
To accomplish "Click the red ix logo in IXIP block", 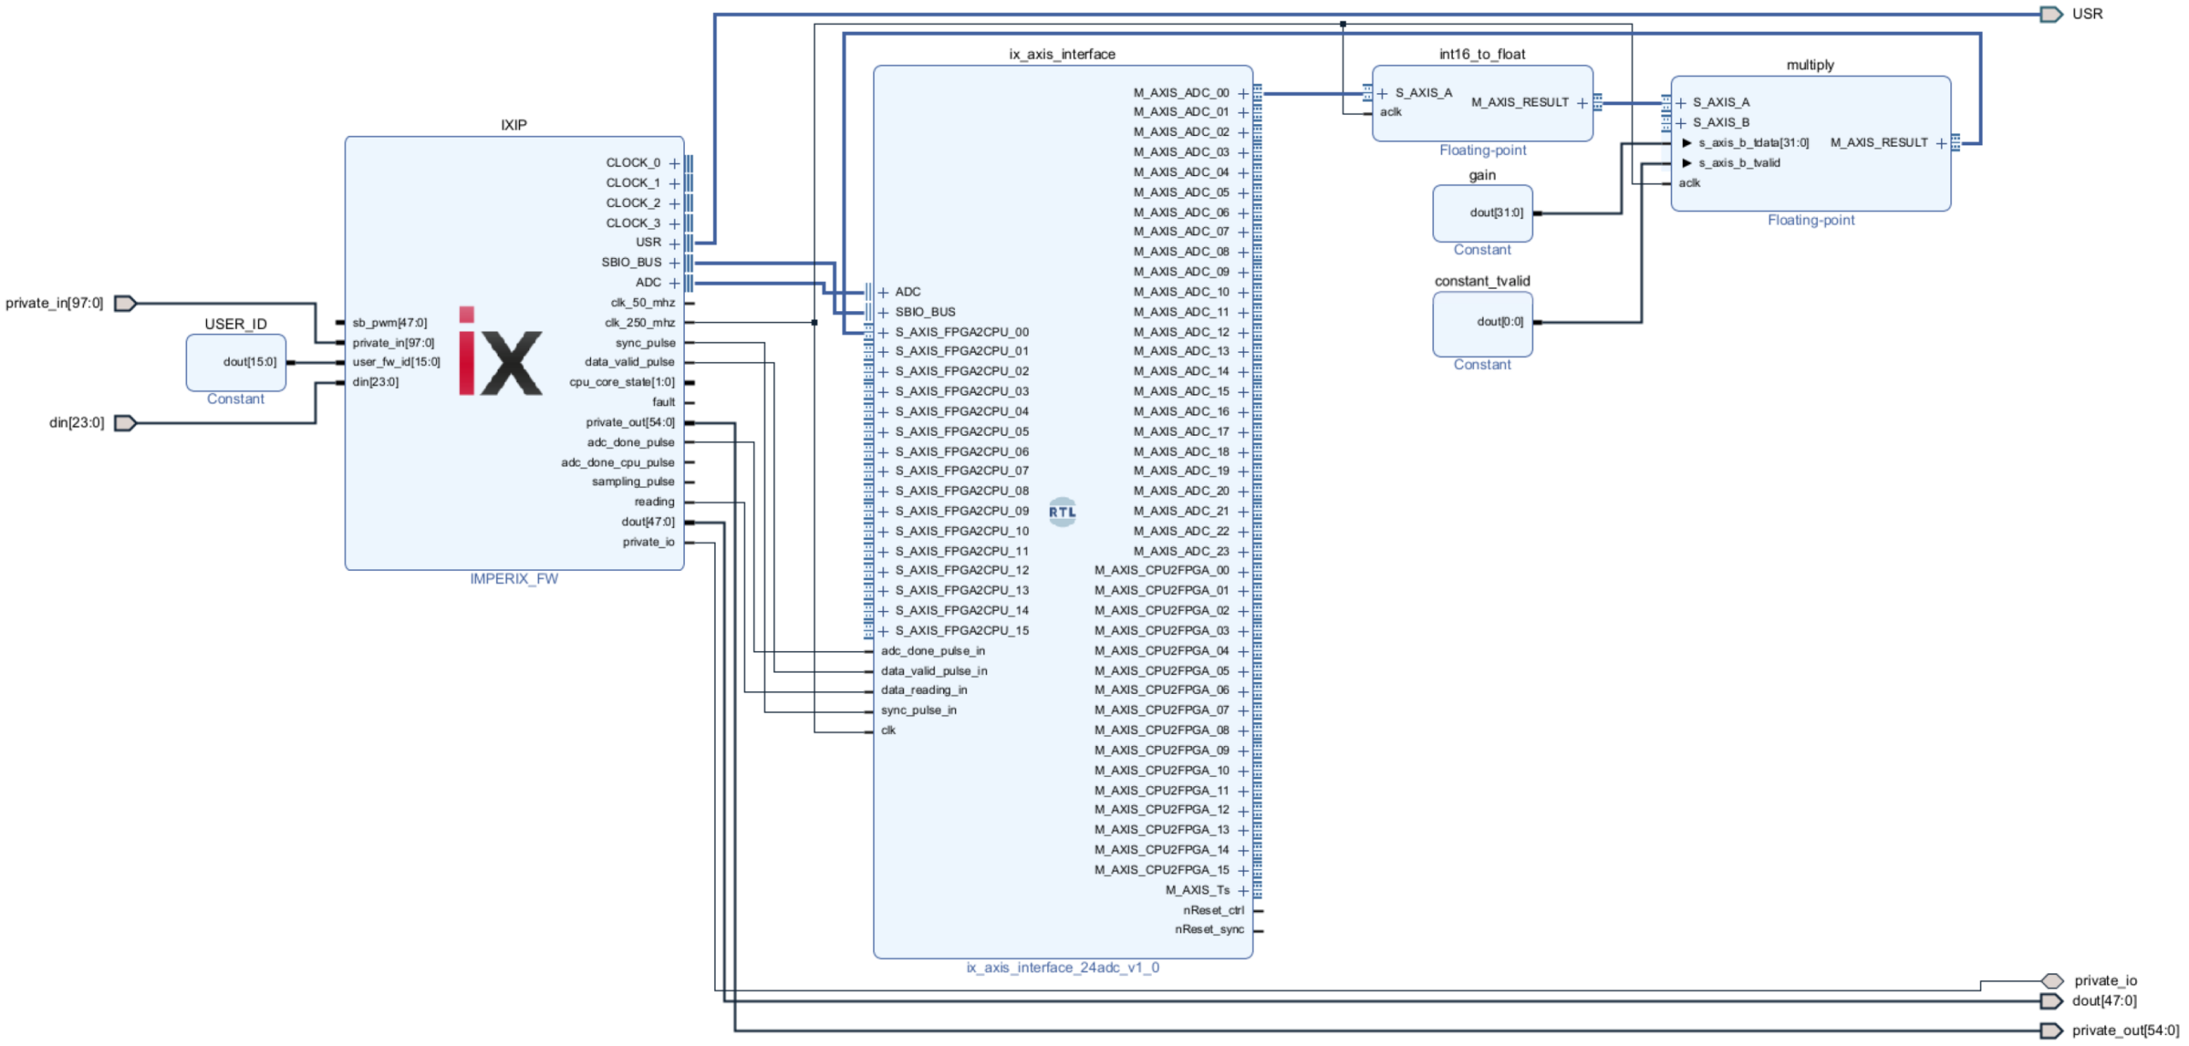I will pyautogui.click(x=499, y=352).
